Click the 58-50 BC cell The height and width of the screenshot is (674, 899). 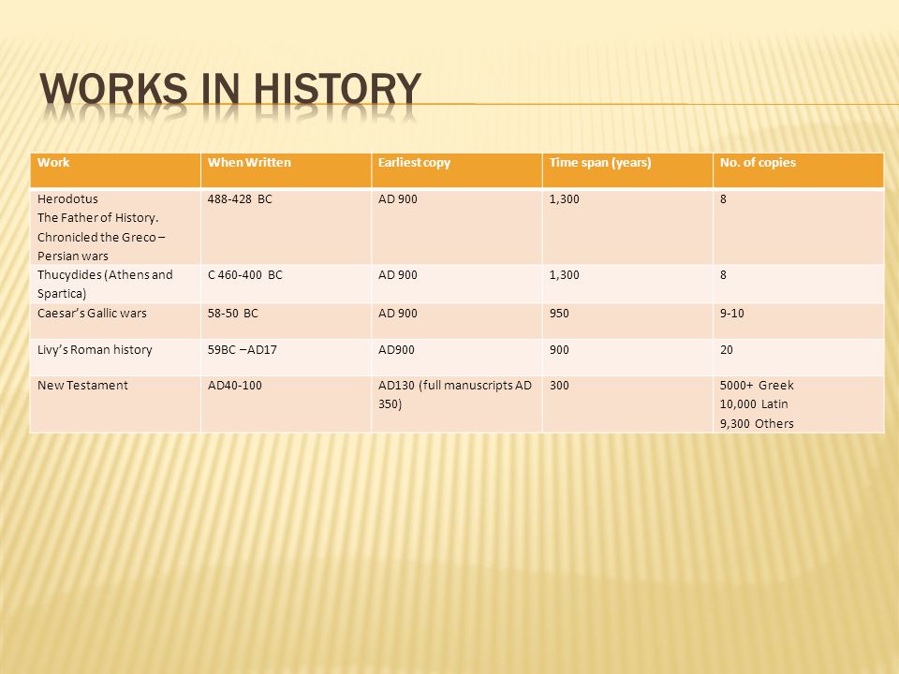pyautogui.click(x=287, y=321)
